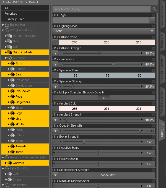This screenshot has width=166, height=188.
Task: Switch to the Shader Builder side tab
Action: pyautogui.click(x=162, y=69)
